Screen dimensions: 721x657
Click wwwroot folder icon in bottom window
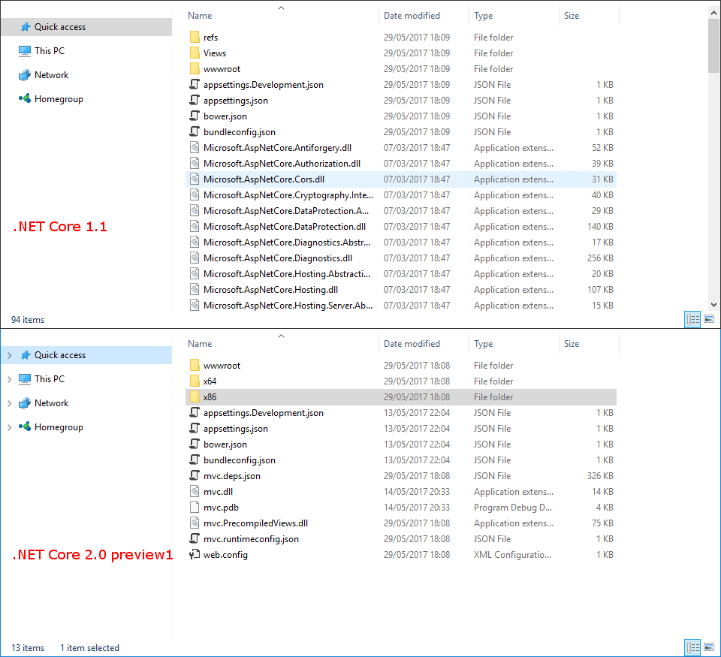pos(195,365)
